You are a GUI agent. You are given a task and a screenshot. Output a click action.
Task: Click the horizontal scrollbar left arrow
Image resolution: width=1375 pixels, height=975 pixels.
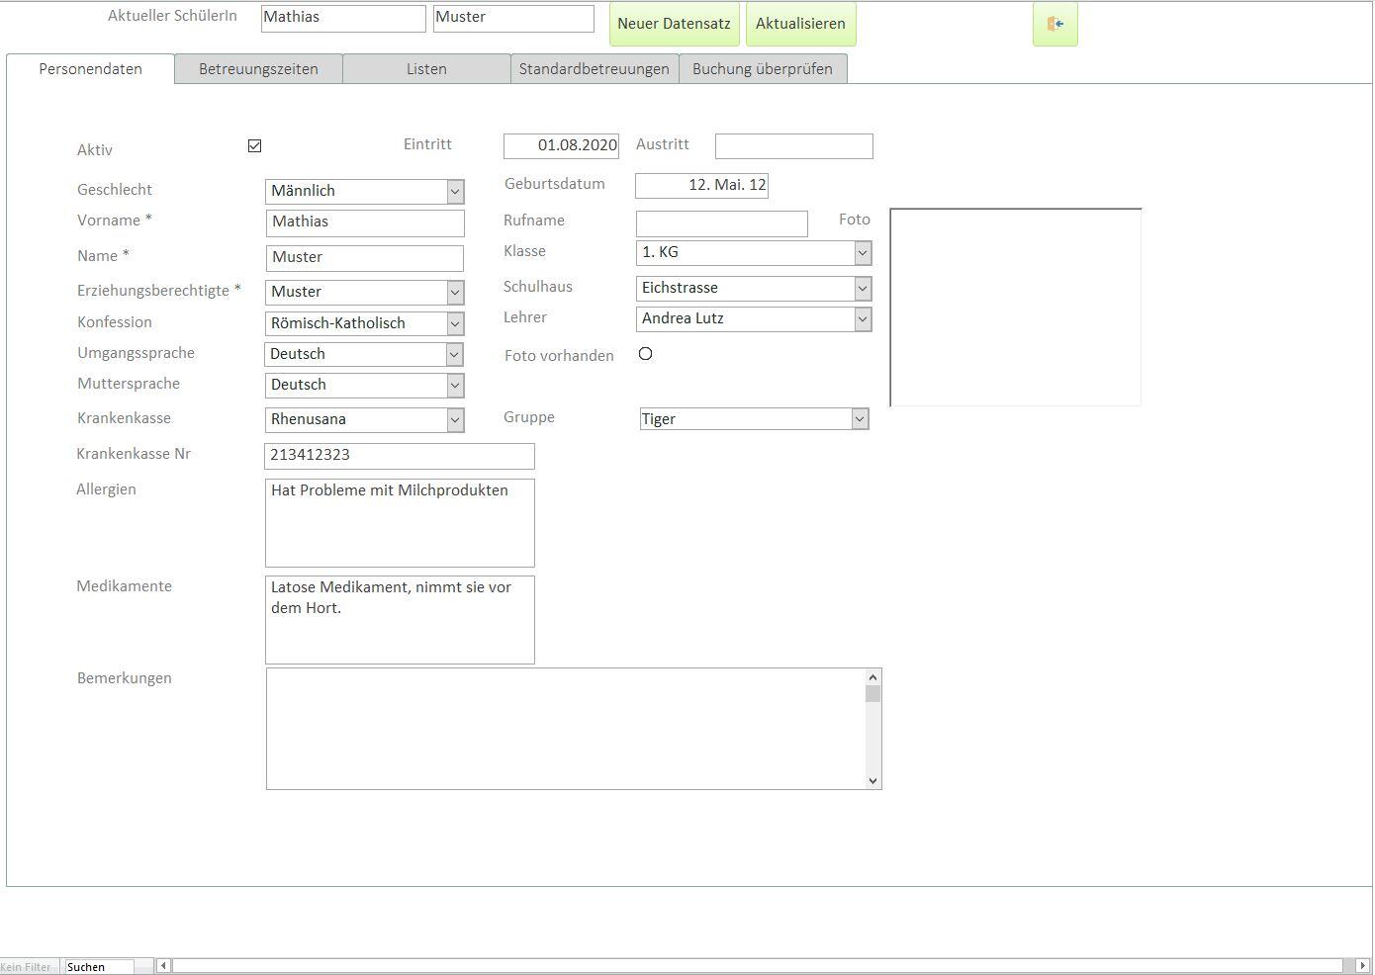(x=163, y=966)
